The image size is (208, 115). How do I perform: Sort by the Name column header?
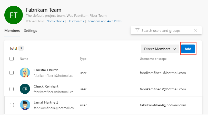[24, 59]
